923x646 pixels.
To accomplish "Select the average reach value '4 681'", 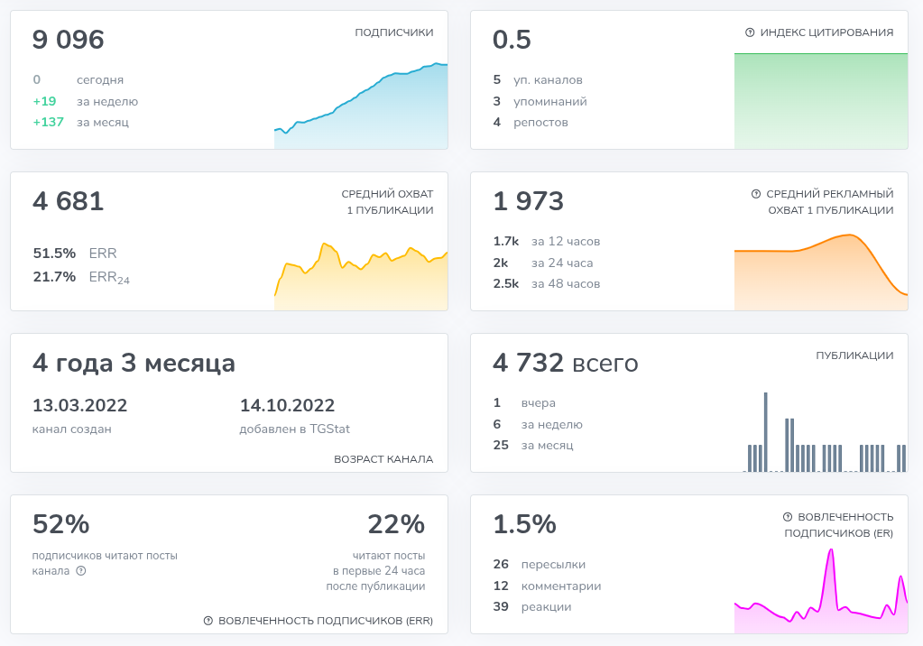I will click(x=69, y=201).
